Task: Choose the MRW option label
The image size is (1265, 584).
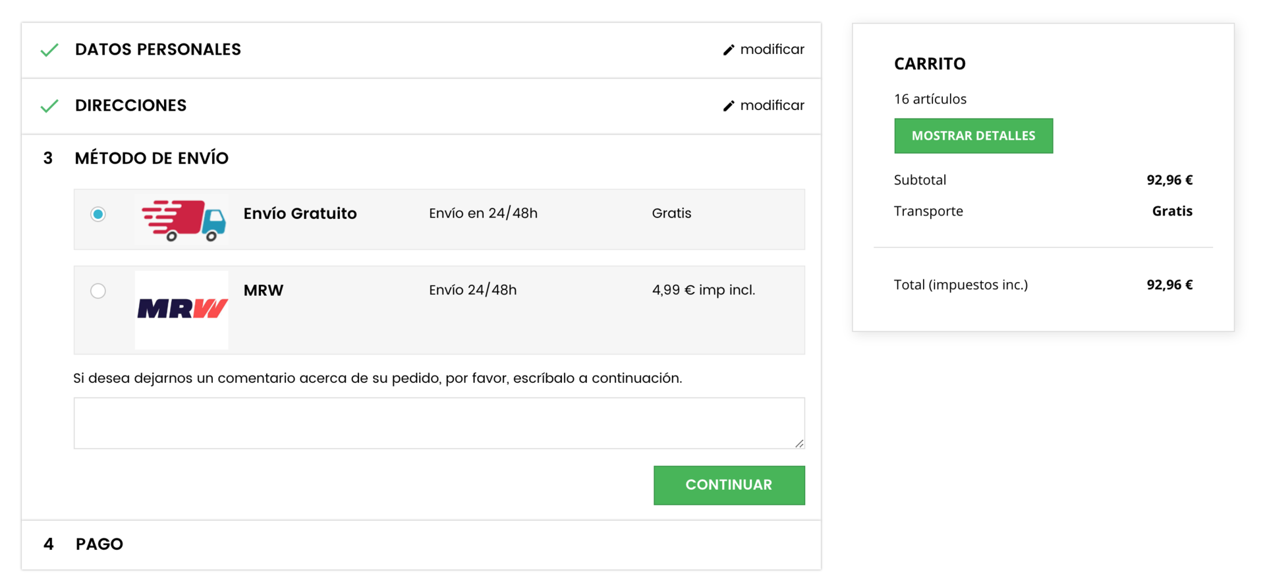Action: [x=264, y=291]
